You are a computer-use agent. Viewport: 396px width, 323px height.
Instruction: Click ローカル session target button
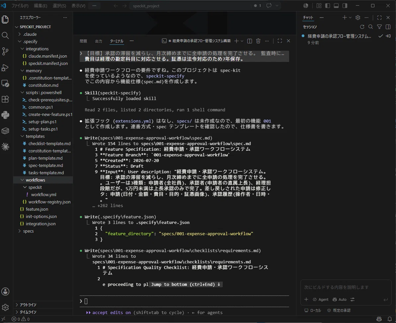coord(313,310)
